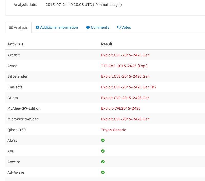Select Emsisoft antivirus name
The width and height of the screenshot is (205, 181).
pyautogui.click(x=15, y=87)
